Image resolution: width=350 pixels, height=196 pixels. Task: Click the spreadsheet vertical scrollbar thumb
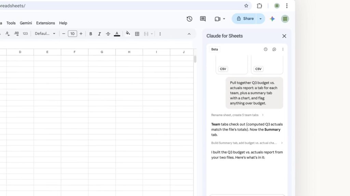pos(195,59)
